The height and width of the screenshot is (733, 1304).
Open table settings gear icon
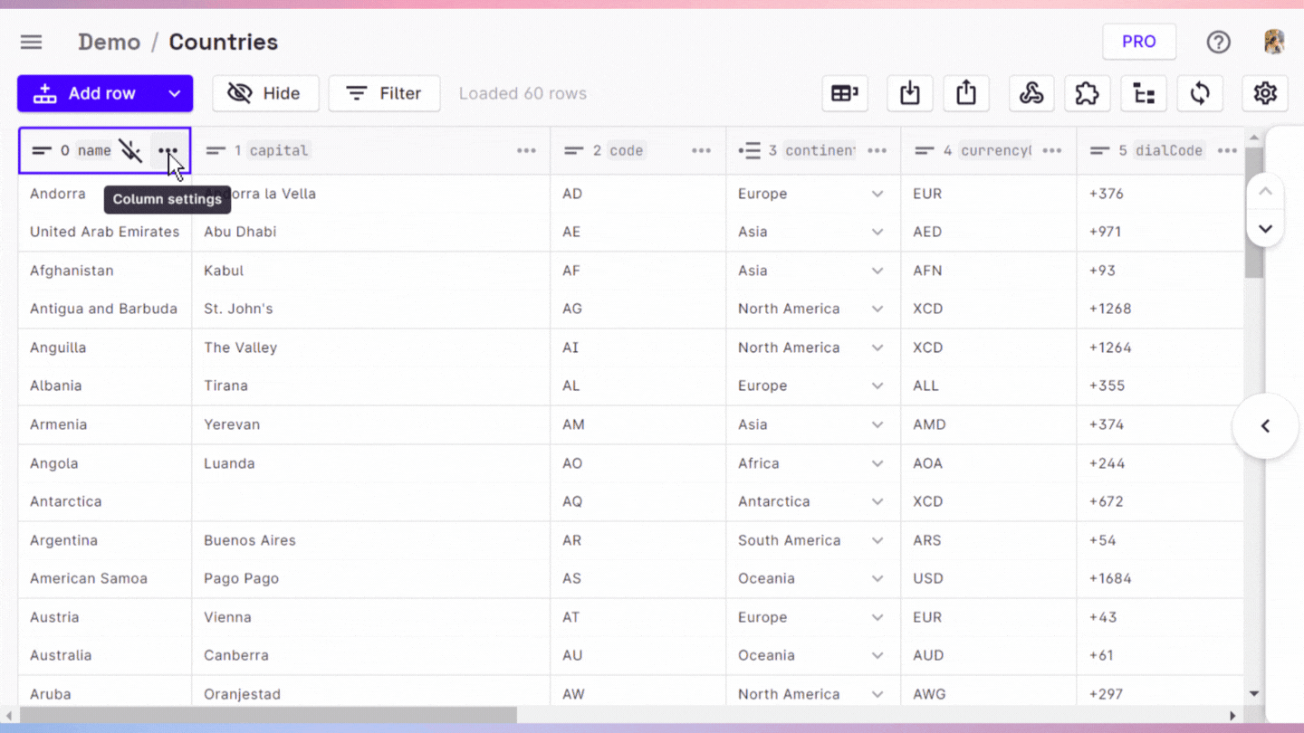(1265, 93)
